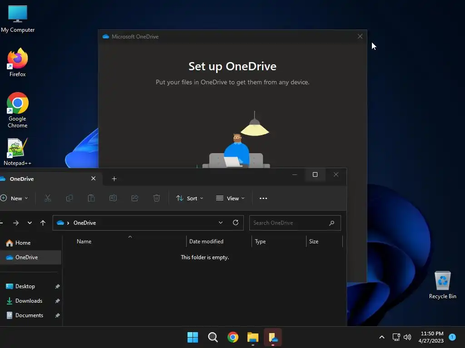Screen dimensions: 465x348
Task: Open the Notepad++ desktop shortcut
Action: (x=18, y=151)
